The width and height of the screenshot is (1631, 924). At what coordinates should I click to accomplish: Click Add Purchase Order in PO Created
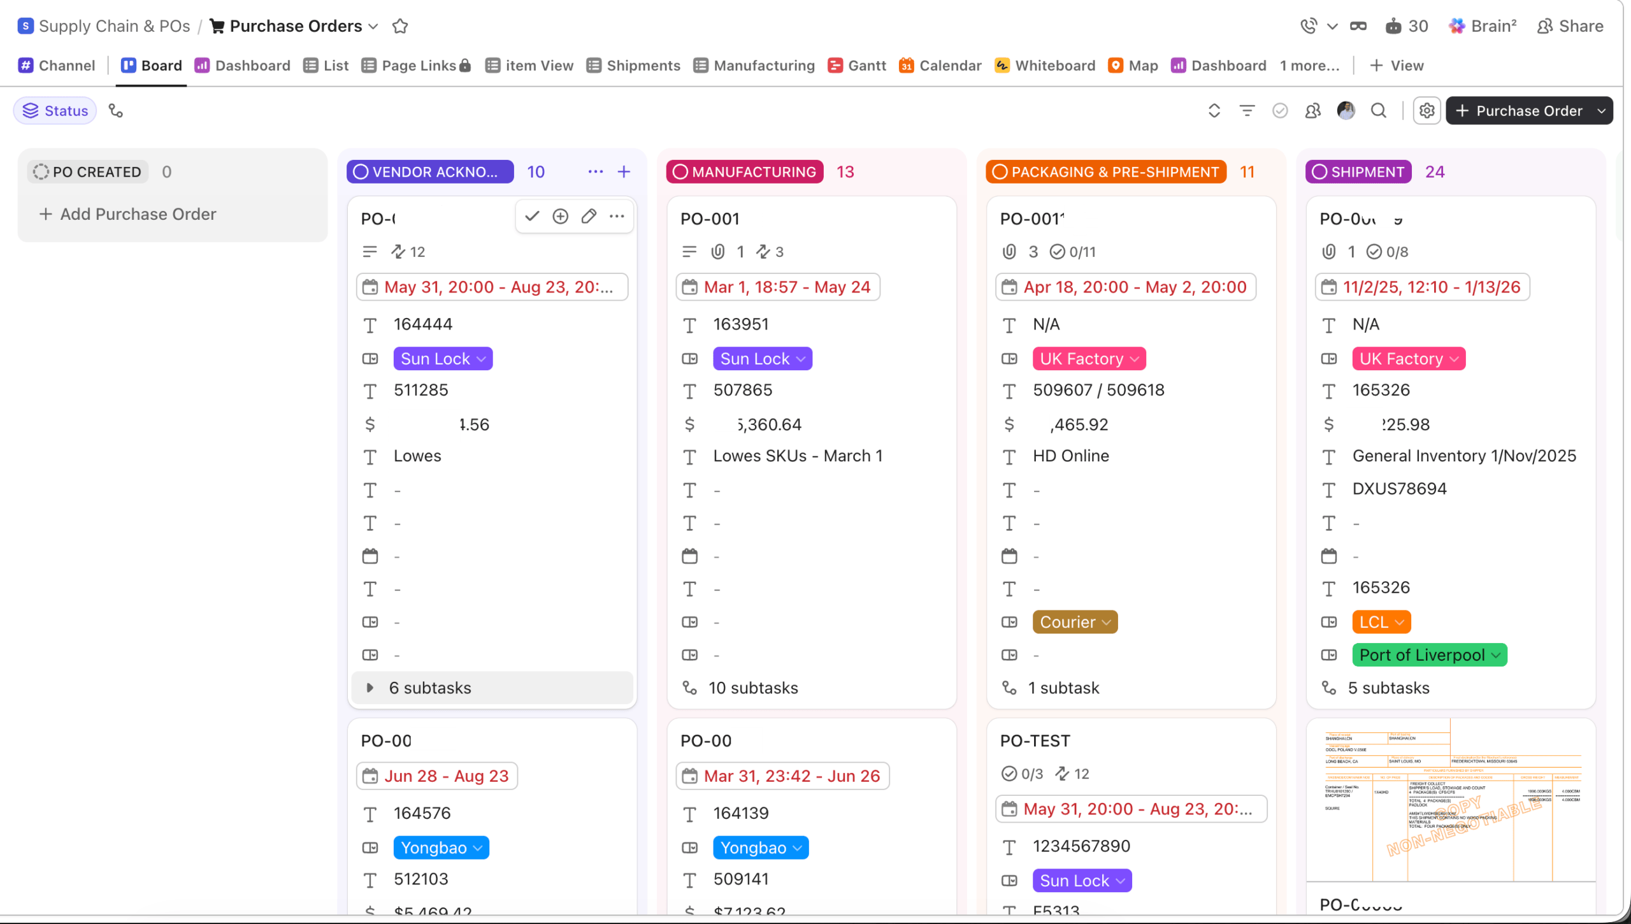coord(128,214)
